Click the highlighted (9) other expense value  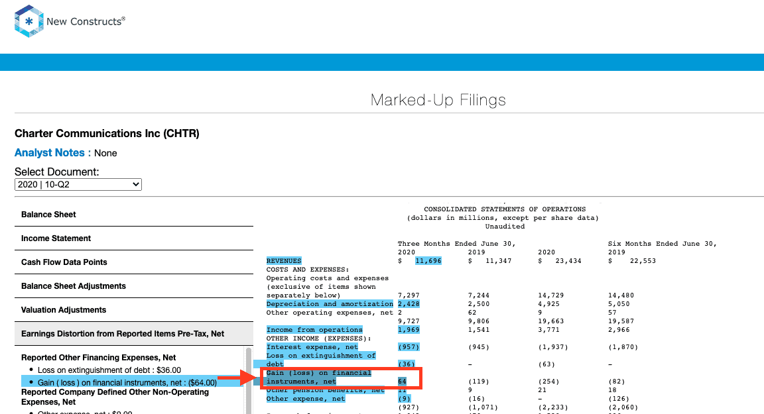click(x=404, y=399)
